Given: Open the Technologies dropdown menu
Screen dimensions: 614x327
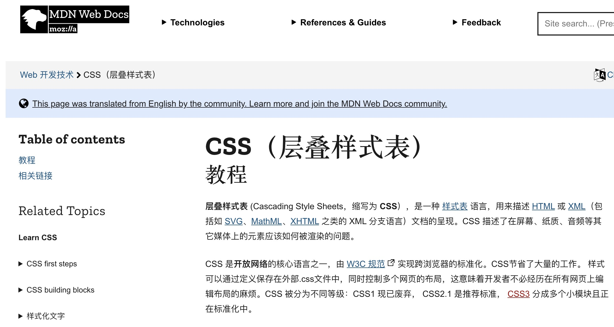Looking at the screenshot, I should pos(193,22).
